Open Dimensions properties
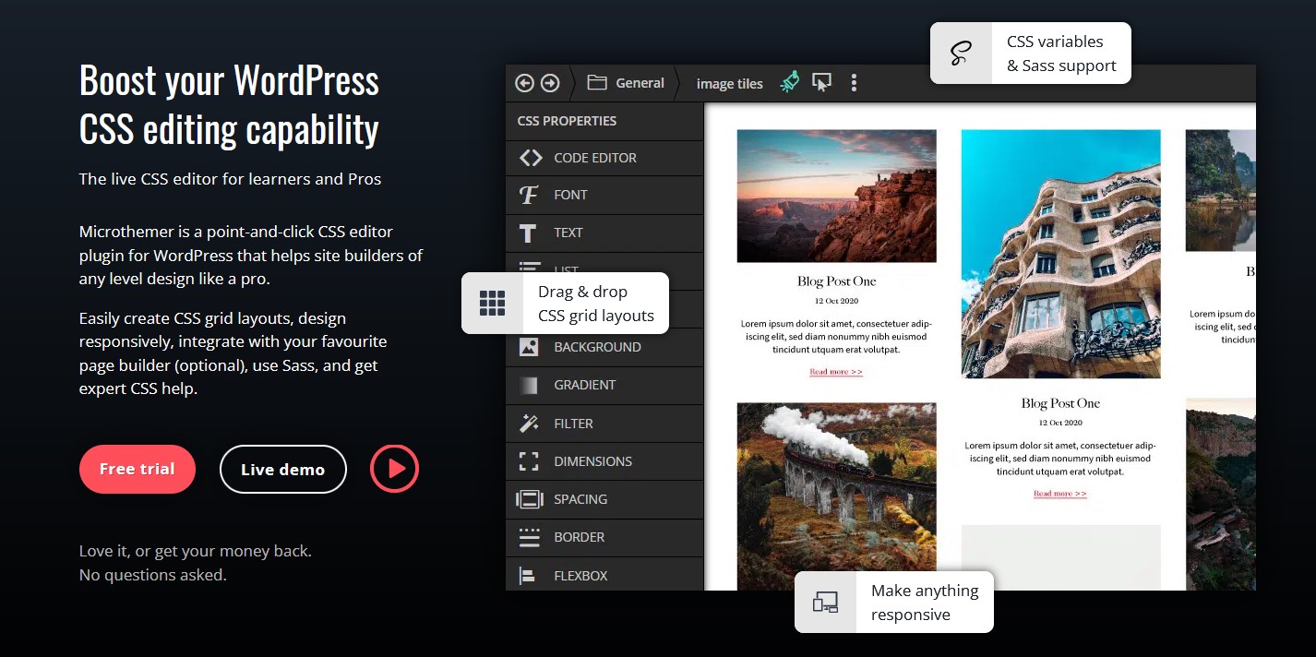Image resolution: width=1316 pixels, height=657 pixels. pyautogui.click(x=604, y=461)
